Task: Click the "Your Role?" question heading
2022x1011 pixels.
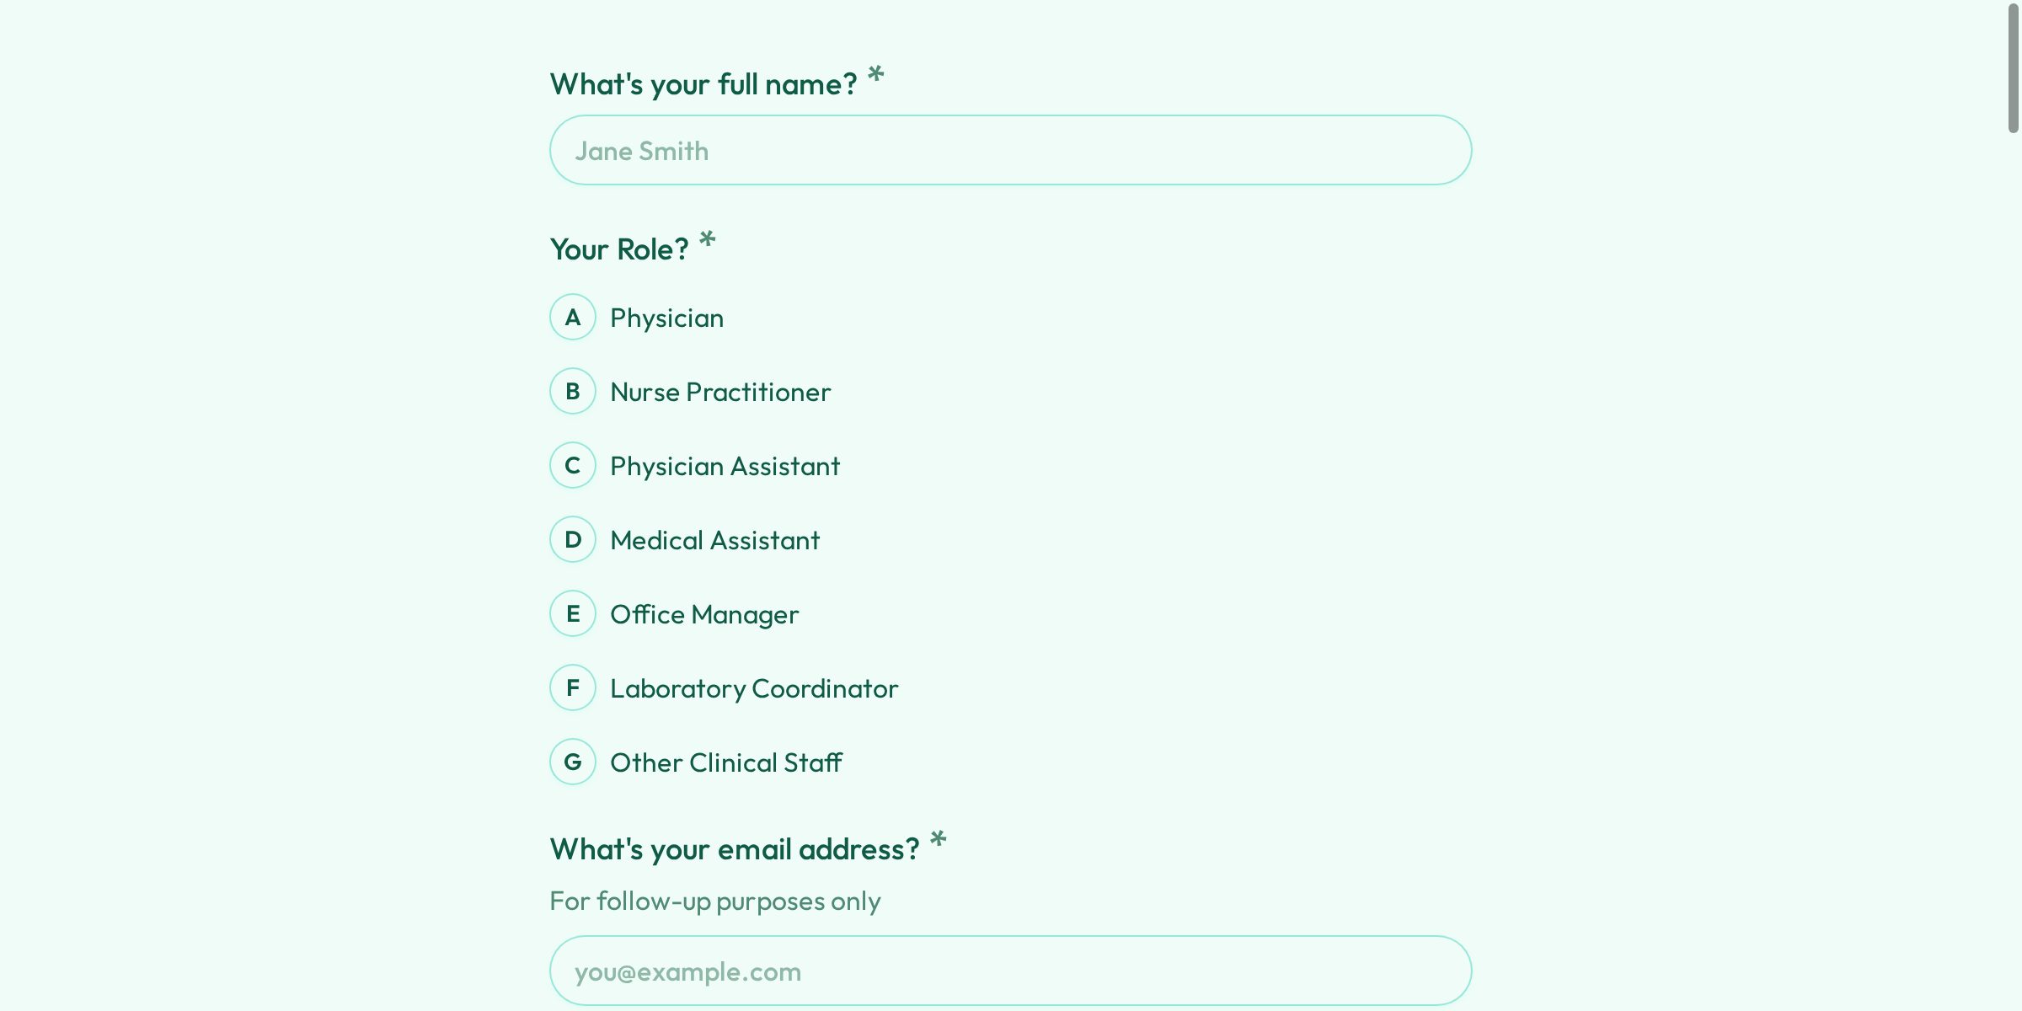Action: [x=618, y=249]
